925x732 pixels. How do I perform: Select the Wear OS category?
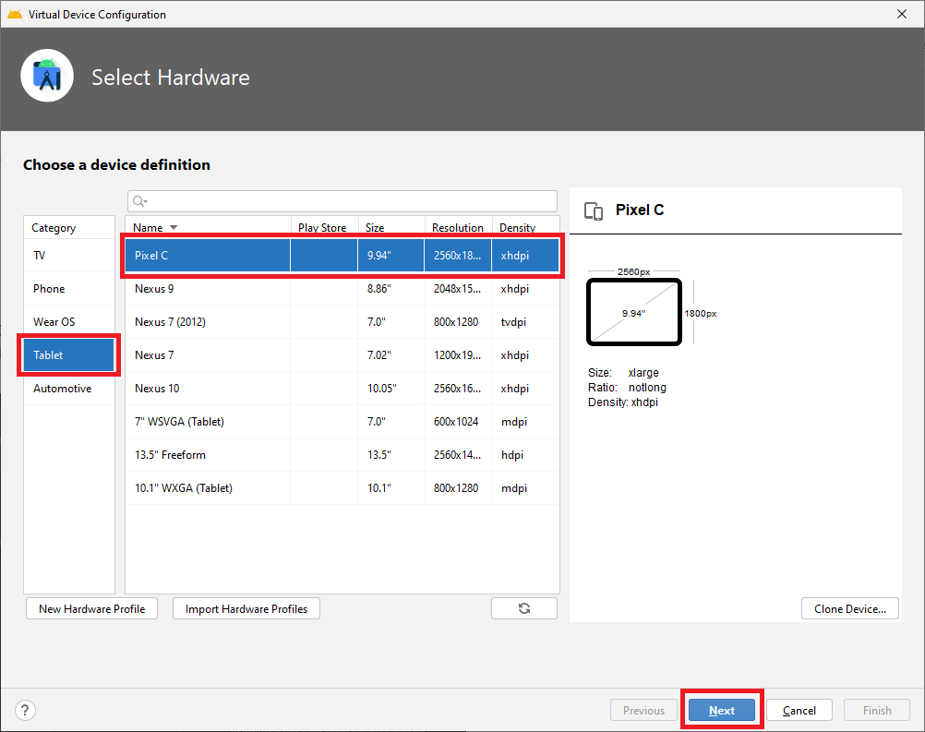click(x=69, y=322)
